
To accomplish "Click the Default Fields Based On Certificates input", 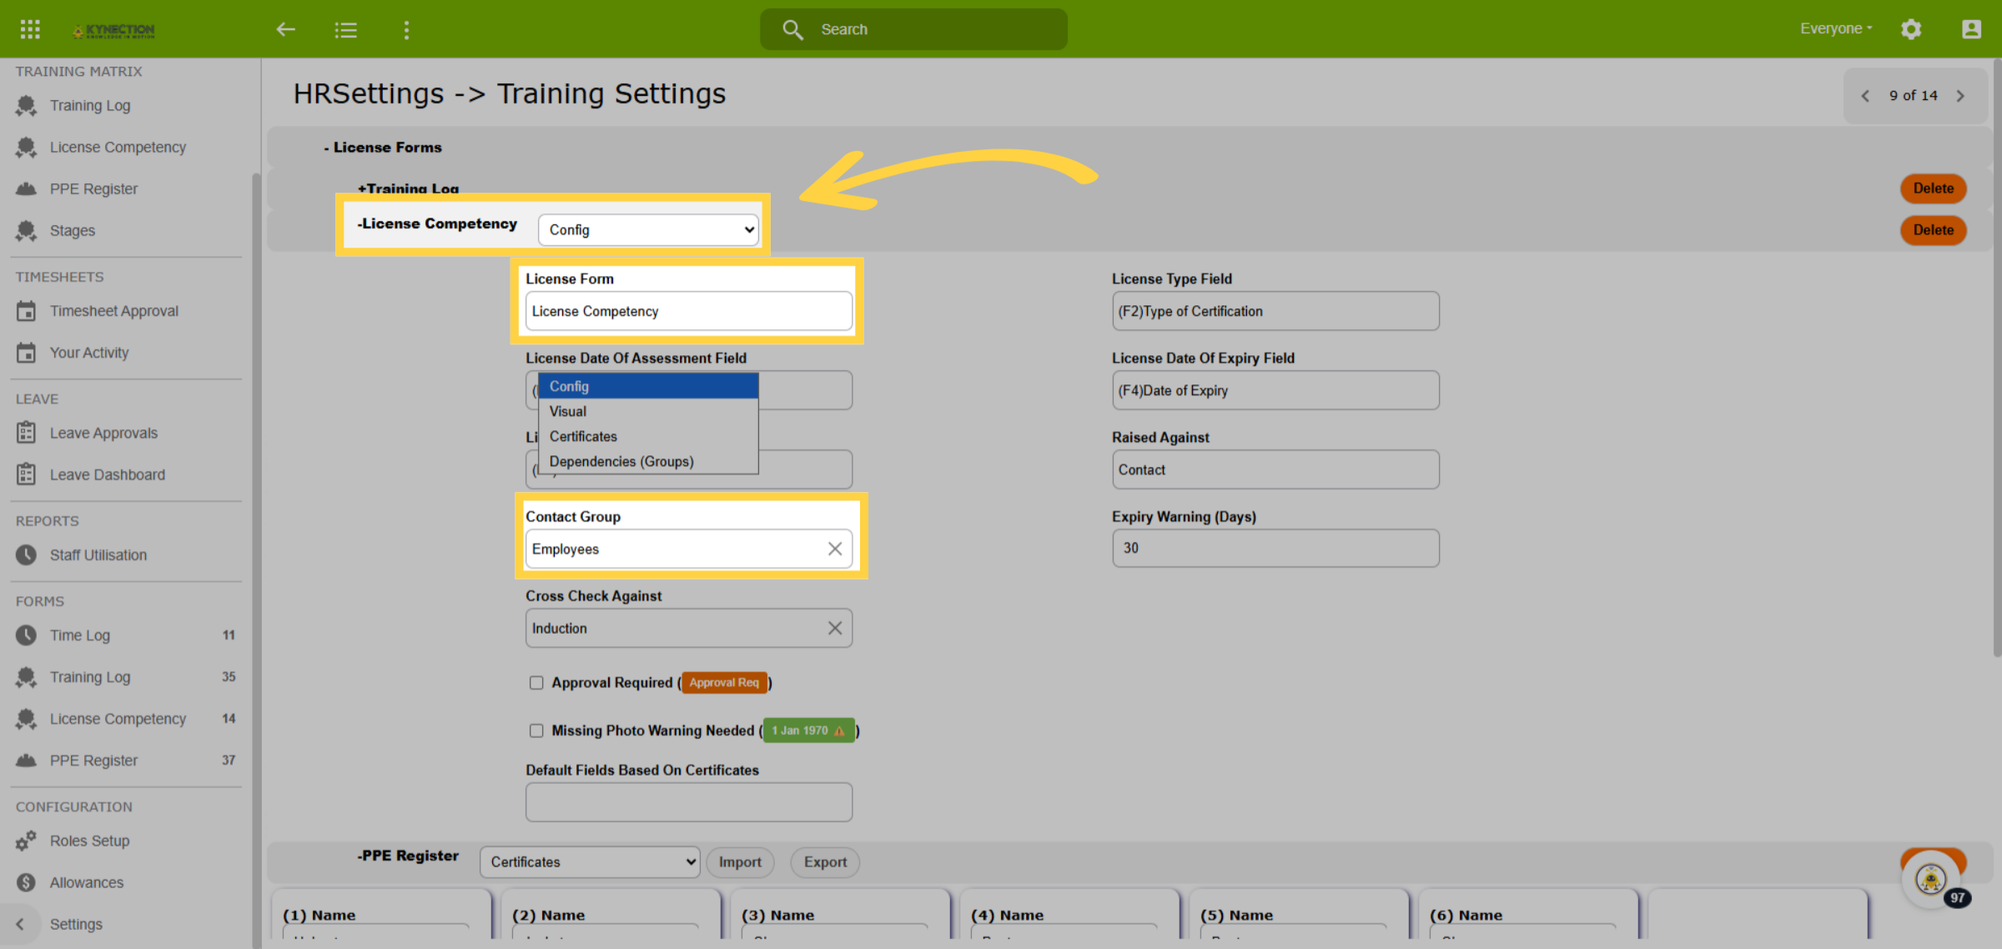I will (688, 802).
